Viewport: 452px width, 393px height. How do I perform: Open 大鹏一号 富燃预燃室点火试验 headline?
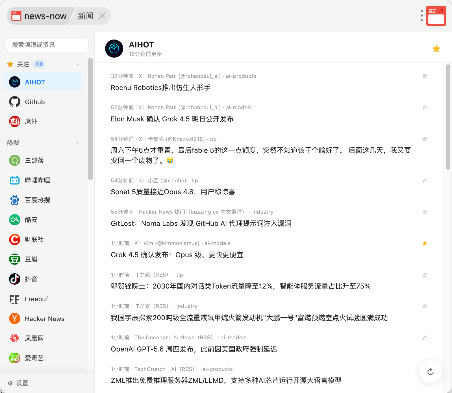[x=249, y=318]
